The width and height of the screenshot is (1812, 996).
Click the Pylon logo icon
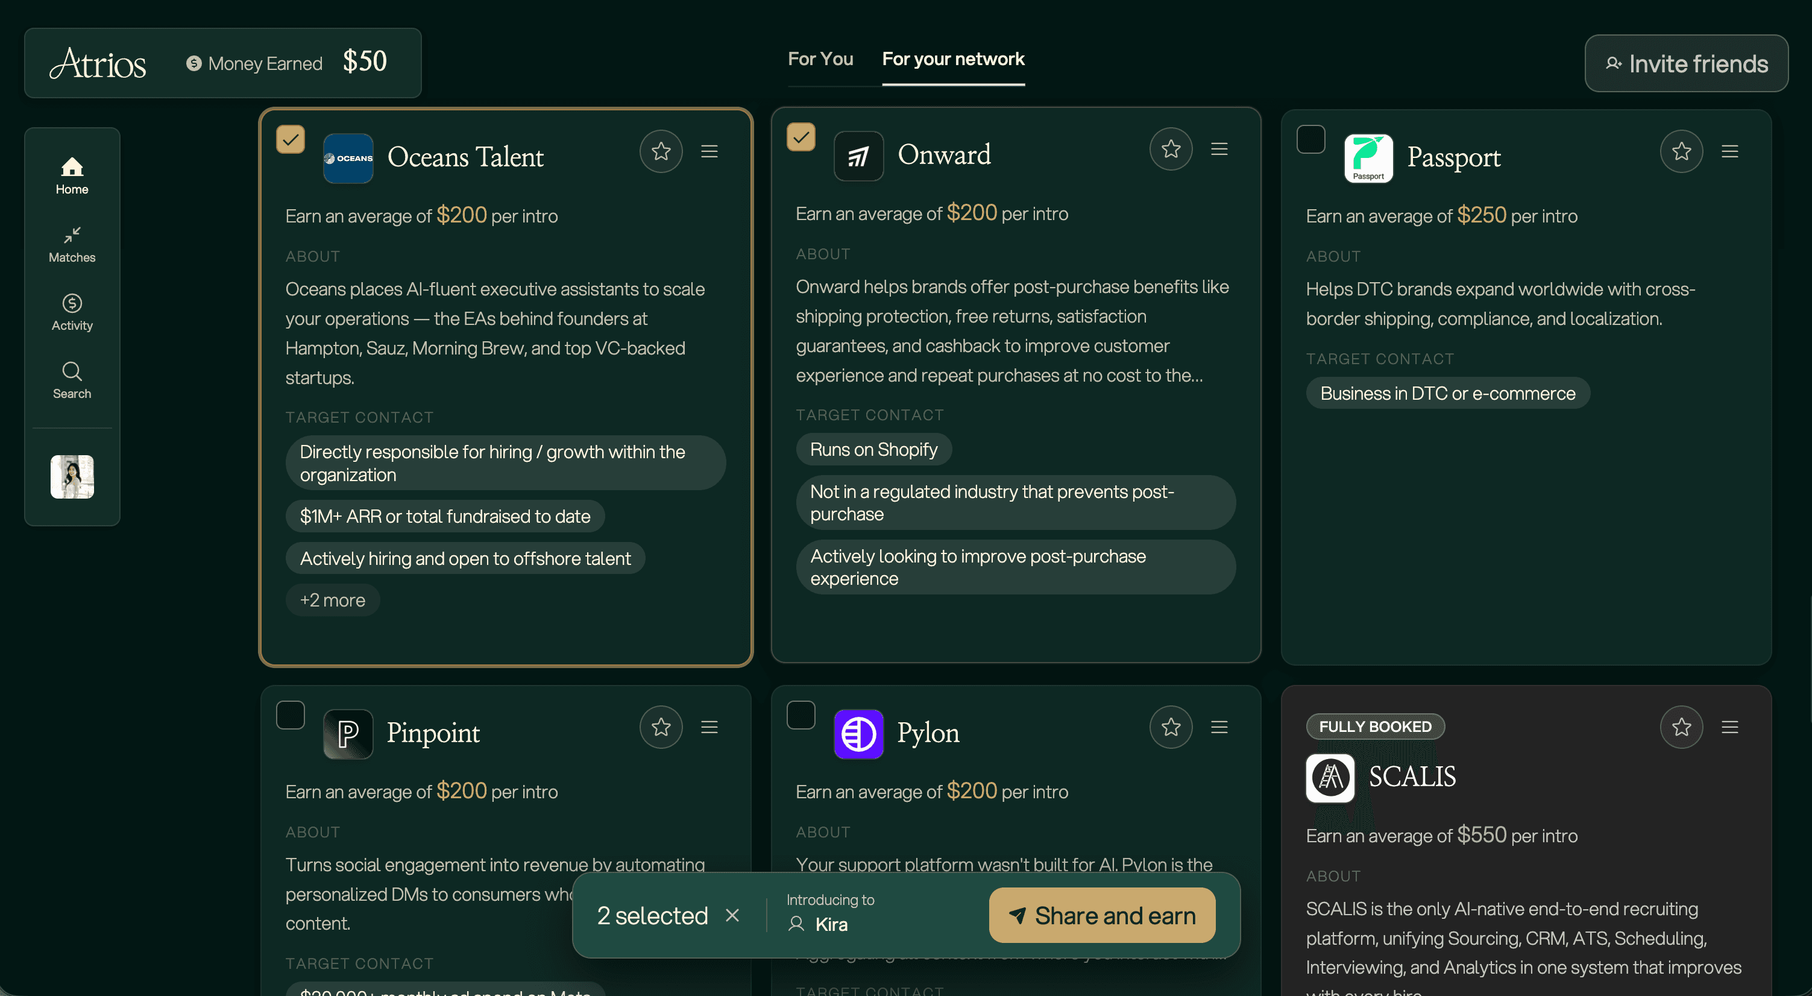(858, 734)
